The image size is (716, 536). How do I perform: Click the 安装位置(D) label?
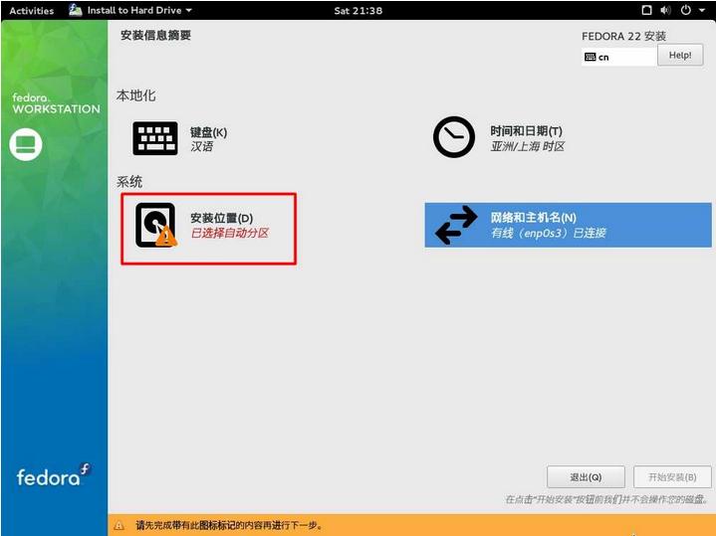coord(222,218)
